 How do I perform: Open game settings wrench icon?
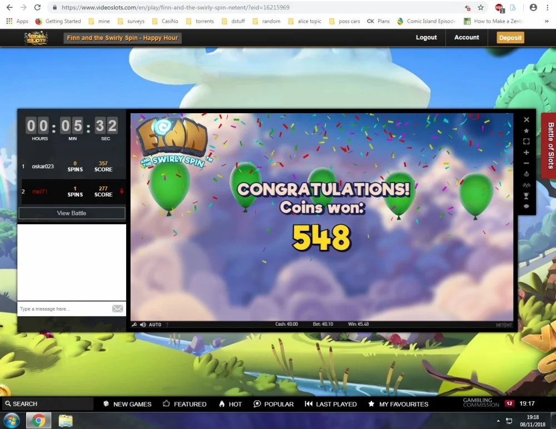point(135,324)
